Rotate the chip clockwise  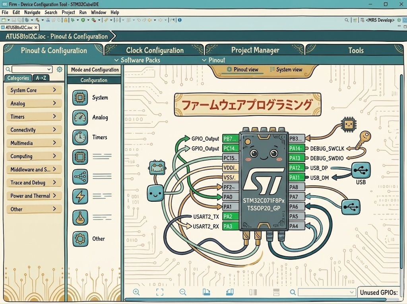pyautogui.click(x=206, y=292)
